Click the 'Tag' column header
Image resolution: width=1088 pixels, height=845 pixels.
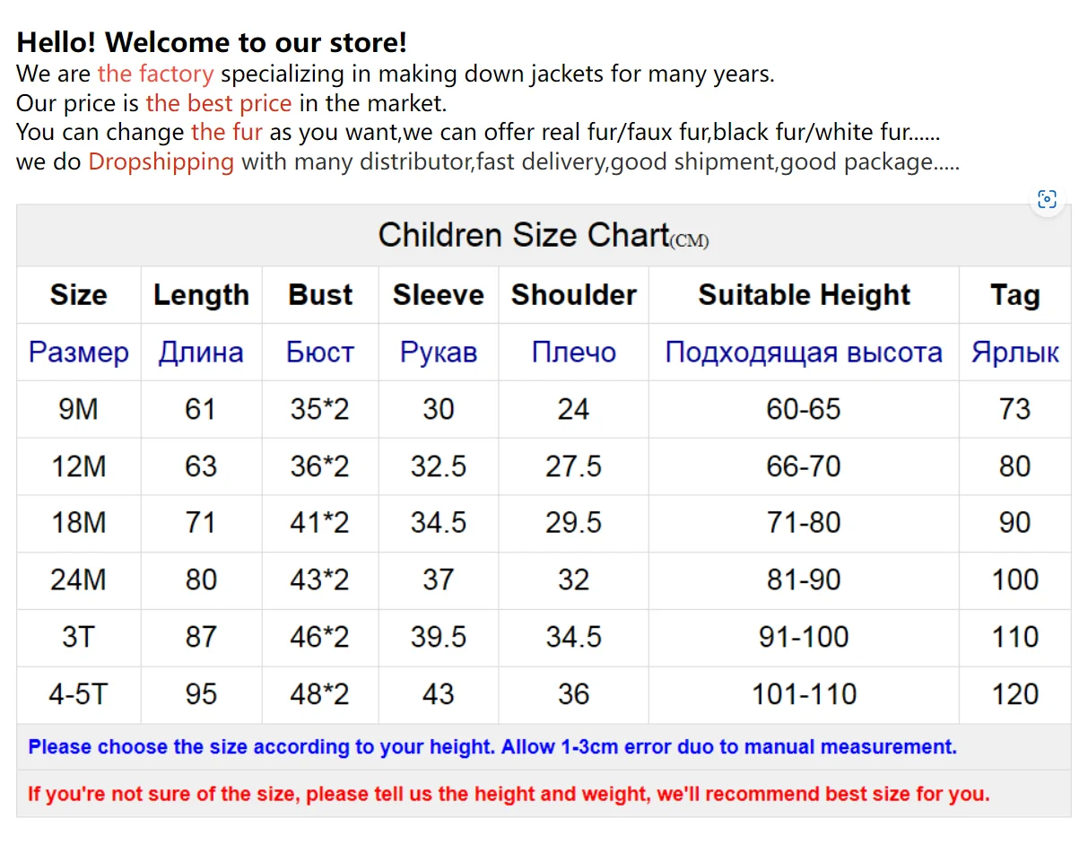(x=1014, y=295)
